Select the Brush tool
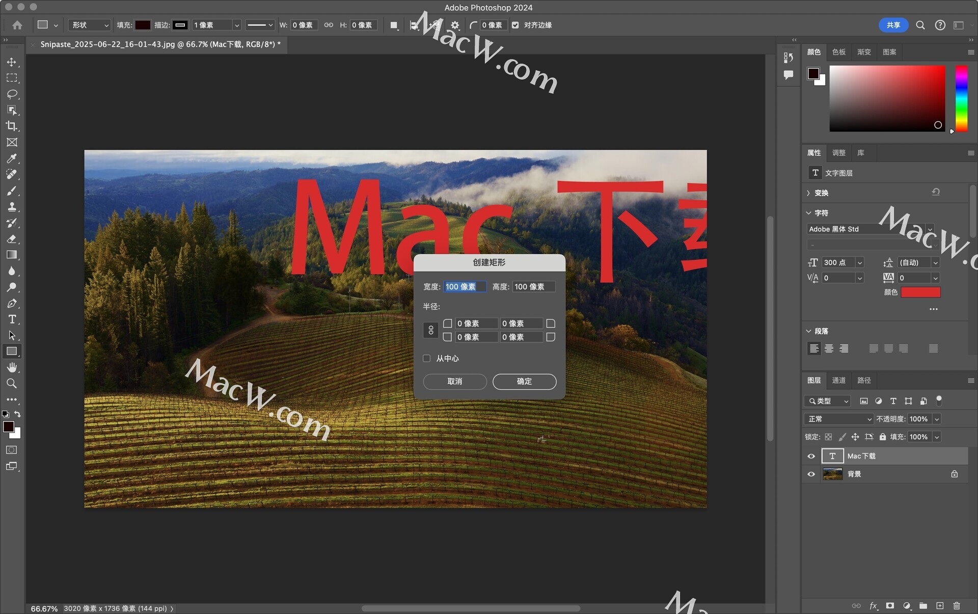The width and height of the screenshot is (978, 614). 12,191
